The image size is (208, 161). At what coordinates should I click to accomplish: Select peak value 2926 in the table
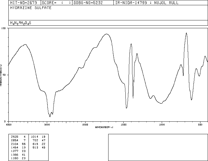coord(15,137)
